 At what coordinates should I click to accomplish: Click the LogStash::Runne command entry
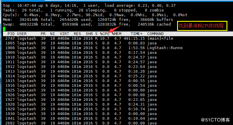point(165,48)
